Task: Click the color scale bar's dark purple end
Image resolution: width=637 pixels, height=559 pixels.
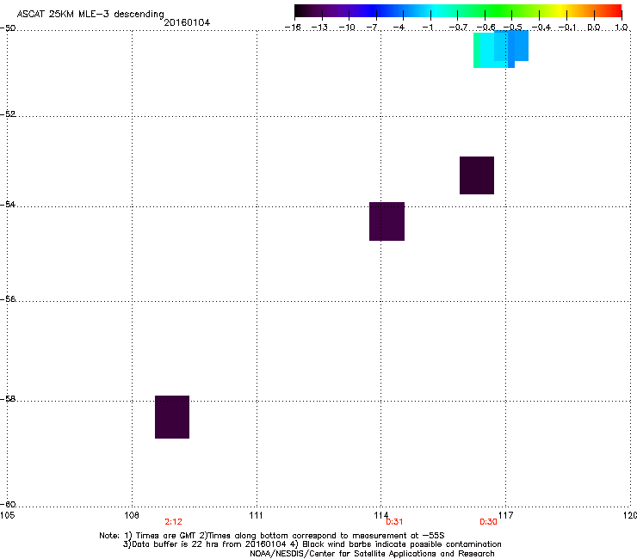Action: pyautogui.click(x=303, y=11)
